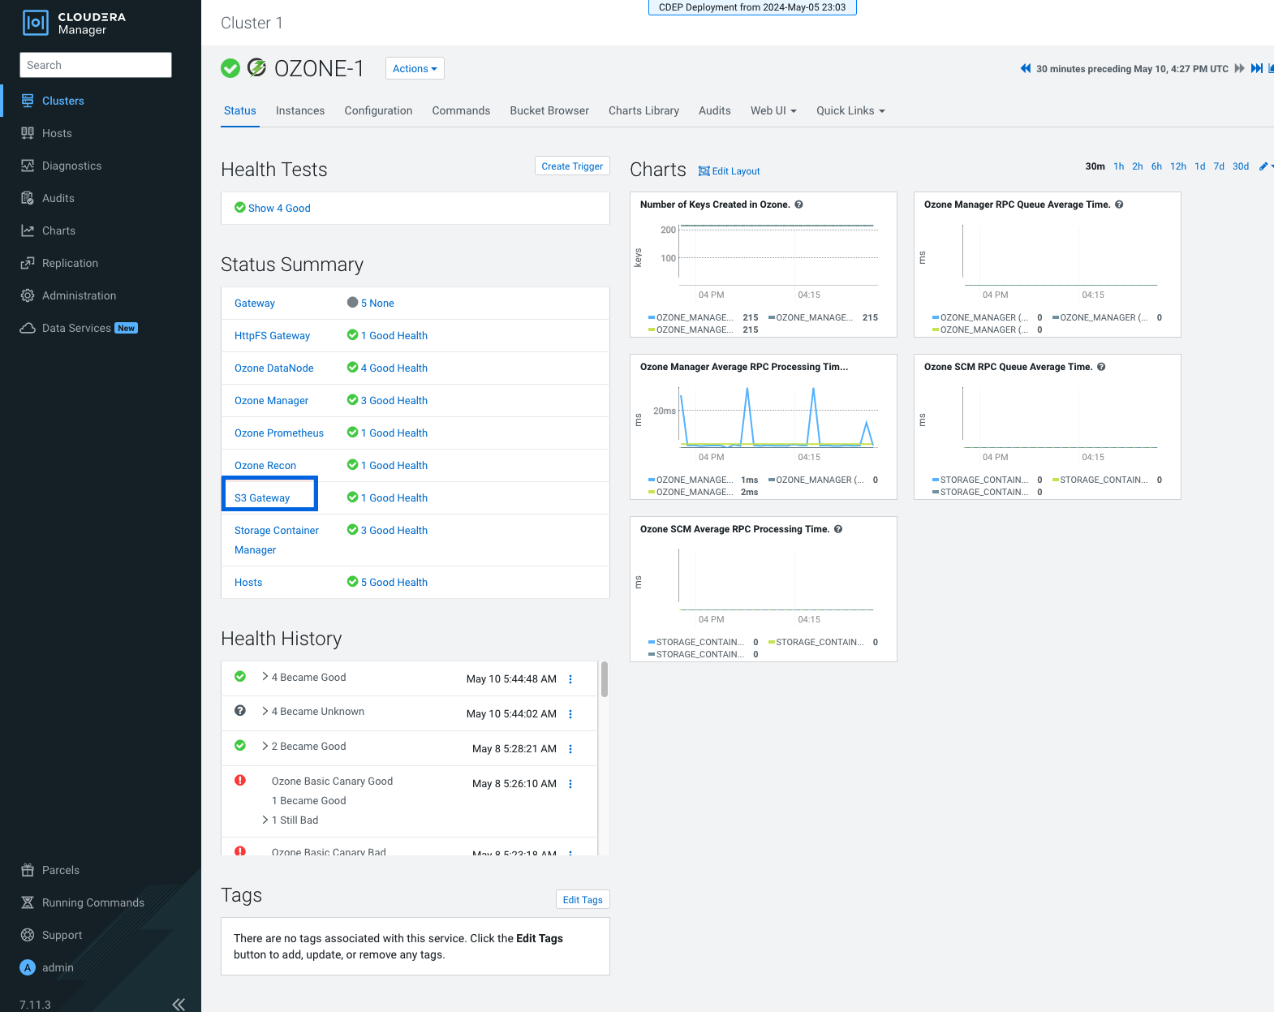Set time range to 12h
Screen dimensions: 1274x1012
(x=1177, y=166)
